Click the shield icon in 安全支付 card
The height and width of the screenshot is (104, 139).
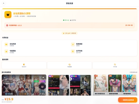[x=24, y=64]
